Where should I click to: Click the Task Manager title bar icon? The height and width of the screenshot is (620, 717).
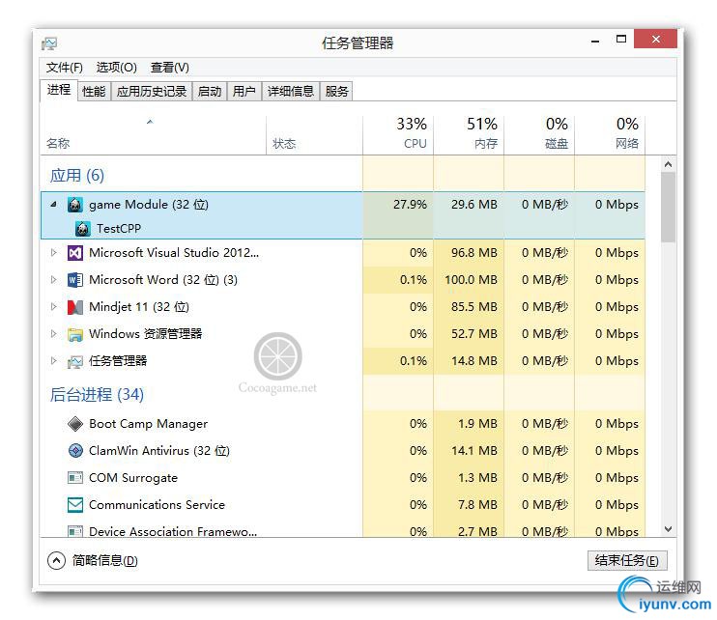click(49, 43)
